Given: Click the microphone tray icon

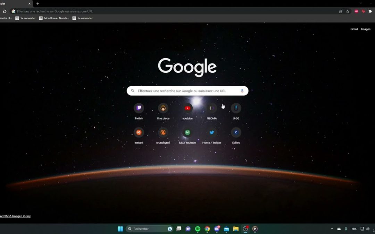Looking at the screenshot, I should tap(346, 229).
